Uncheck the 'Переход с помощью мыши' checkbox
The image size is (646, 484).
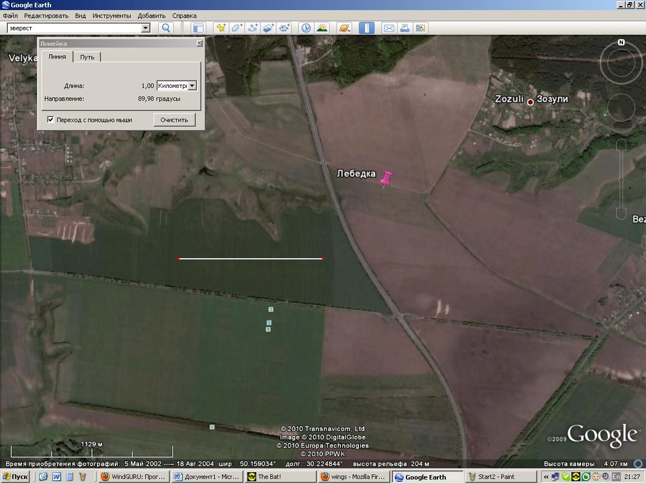pos(51,119)
